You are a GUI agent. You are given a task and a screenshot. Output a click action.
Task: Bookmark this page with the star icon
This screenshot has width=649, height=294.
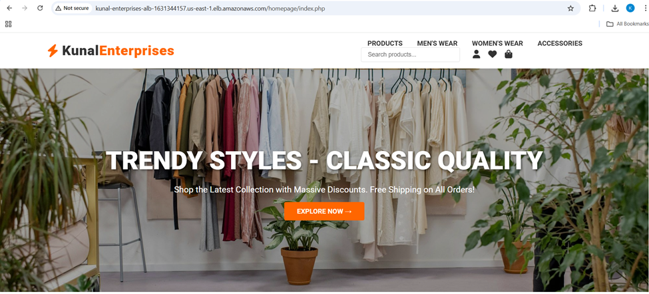[x=570, y=8]
